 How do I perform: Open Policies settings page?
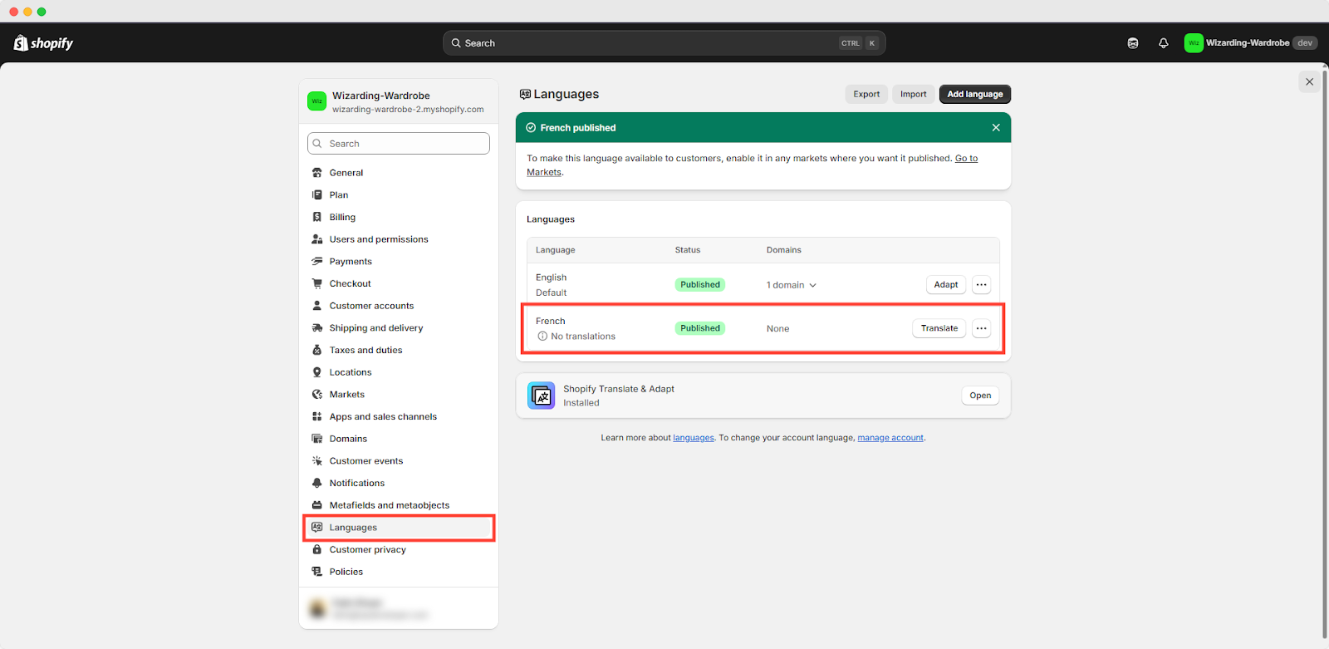(x=399, y=572)
